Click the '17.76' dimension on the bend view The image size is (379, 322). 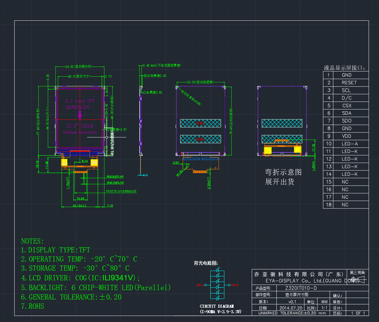(314, 147)
